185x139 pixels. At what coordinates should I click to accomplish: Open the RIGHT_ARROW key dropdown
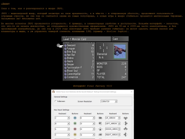113,135
